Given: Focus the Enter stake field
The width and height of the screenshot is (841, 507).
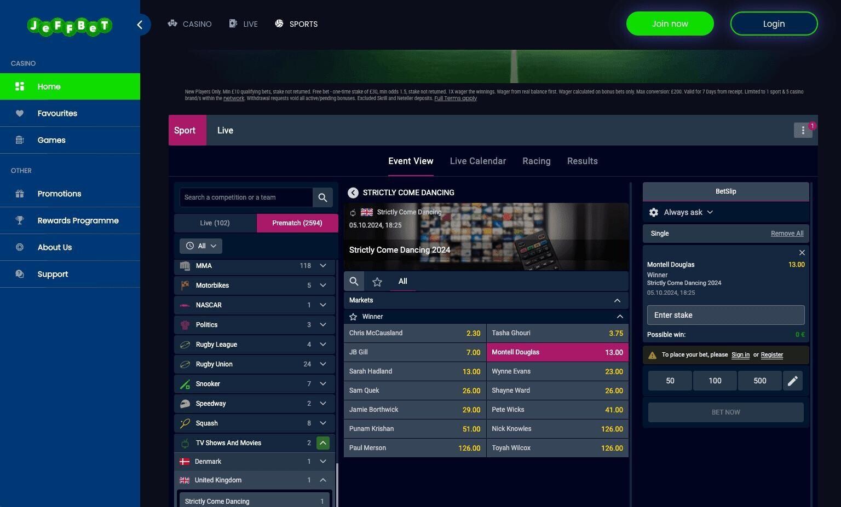Looking at the screenshot, I should tap(726, 315).
